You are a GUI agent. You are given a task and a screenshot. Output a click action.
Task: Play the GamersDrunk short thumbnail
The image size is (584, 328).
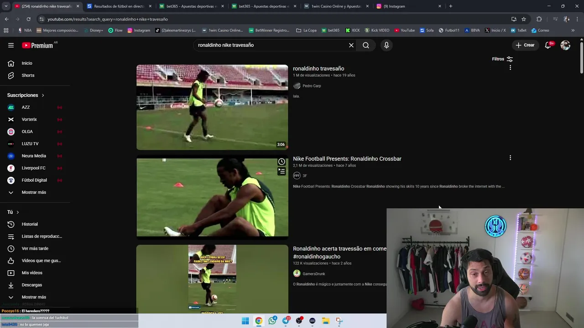(212, 279)
